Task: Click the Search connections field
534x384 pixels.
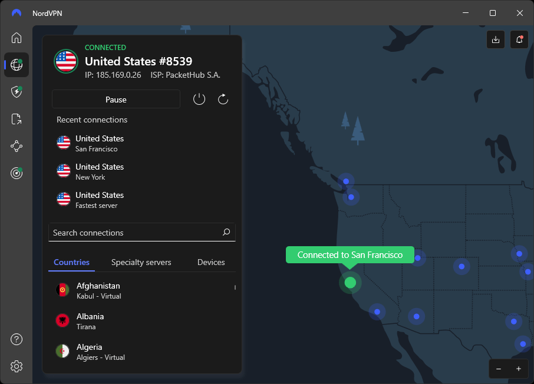Action: [x=142, y=233]
